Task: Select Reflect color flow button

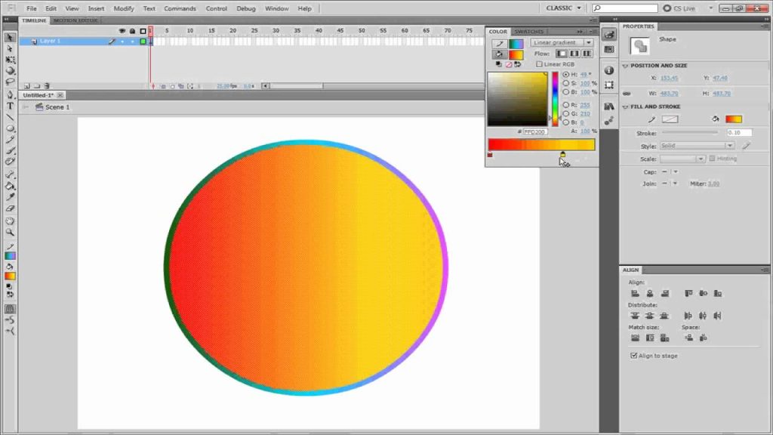Action: (574, 54)
